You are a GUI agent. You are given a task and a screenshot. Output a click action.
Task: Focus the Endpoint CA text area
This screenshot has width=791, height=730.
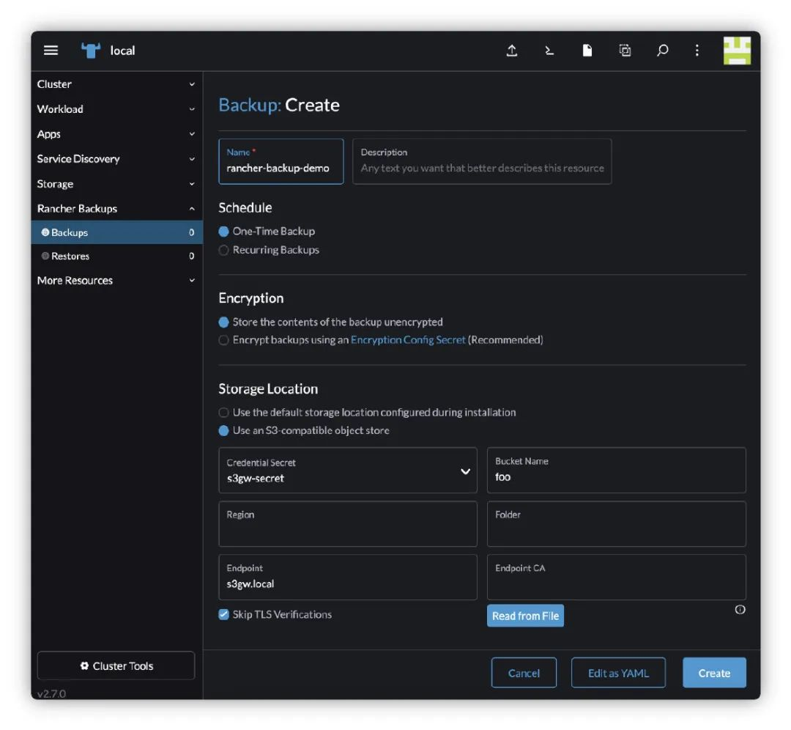616,577
